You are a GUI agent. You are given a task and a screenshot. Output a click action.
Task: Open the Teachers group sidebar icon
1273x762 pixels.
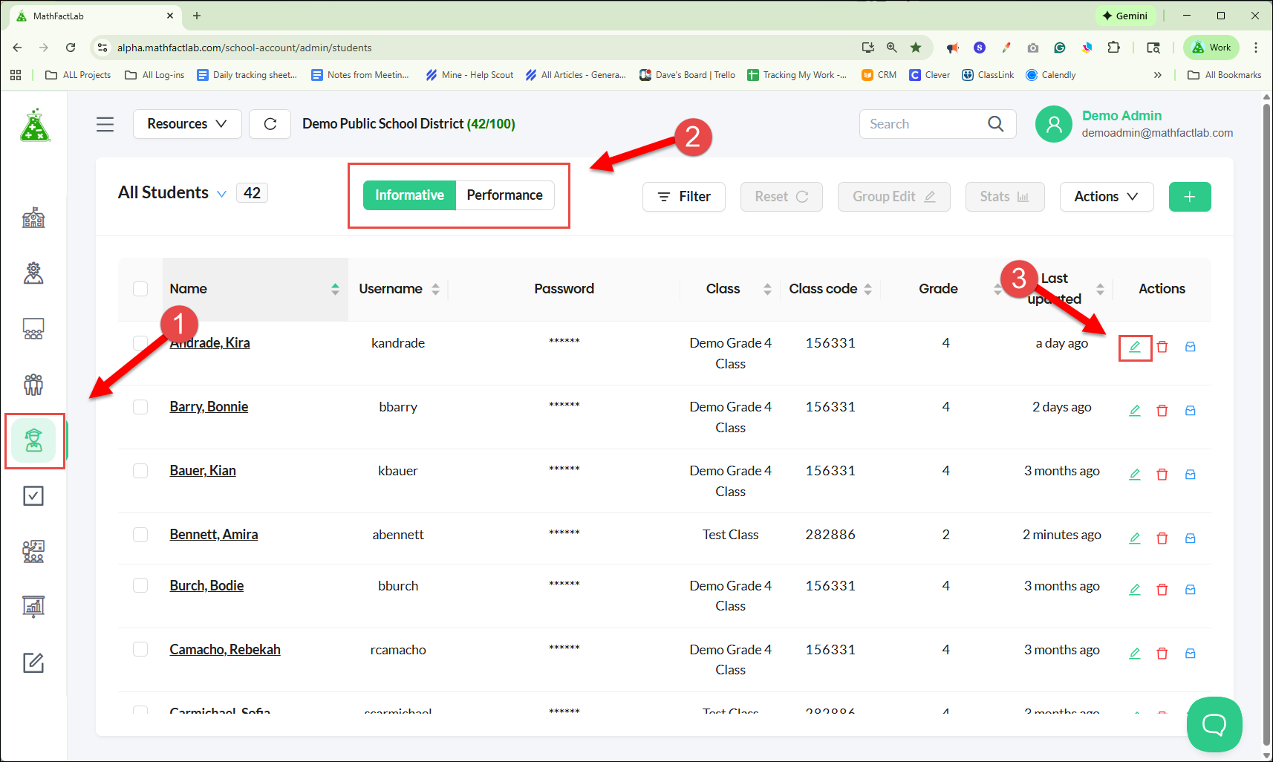click(x=33, y=384)
